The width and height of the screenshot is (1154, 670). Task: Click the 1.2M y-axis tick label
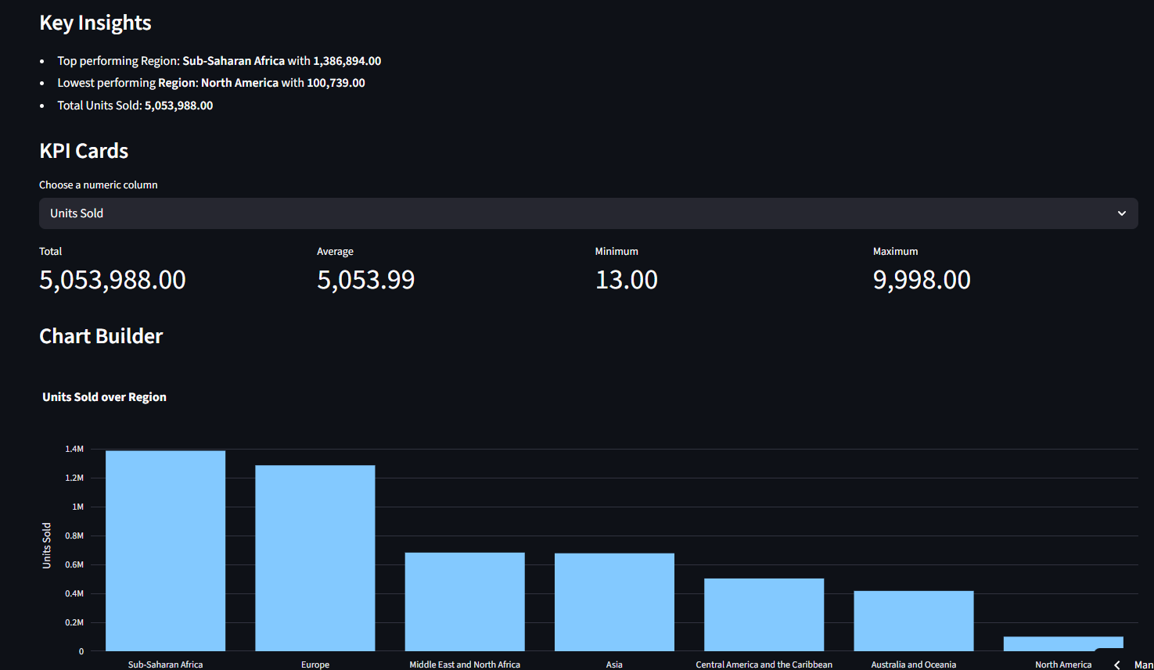click(74, 478)
